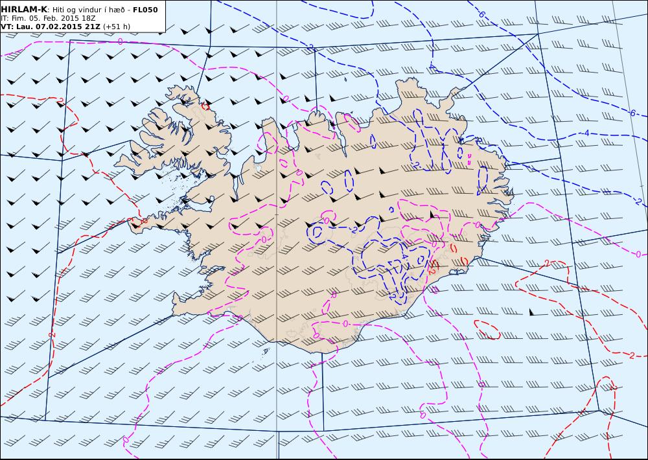Viewport: 648px width, 460px height.
Task: Click the HIRLAM-K model name in title box
Action: [24, 10]
